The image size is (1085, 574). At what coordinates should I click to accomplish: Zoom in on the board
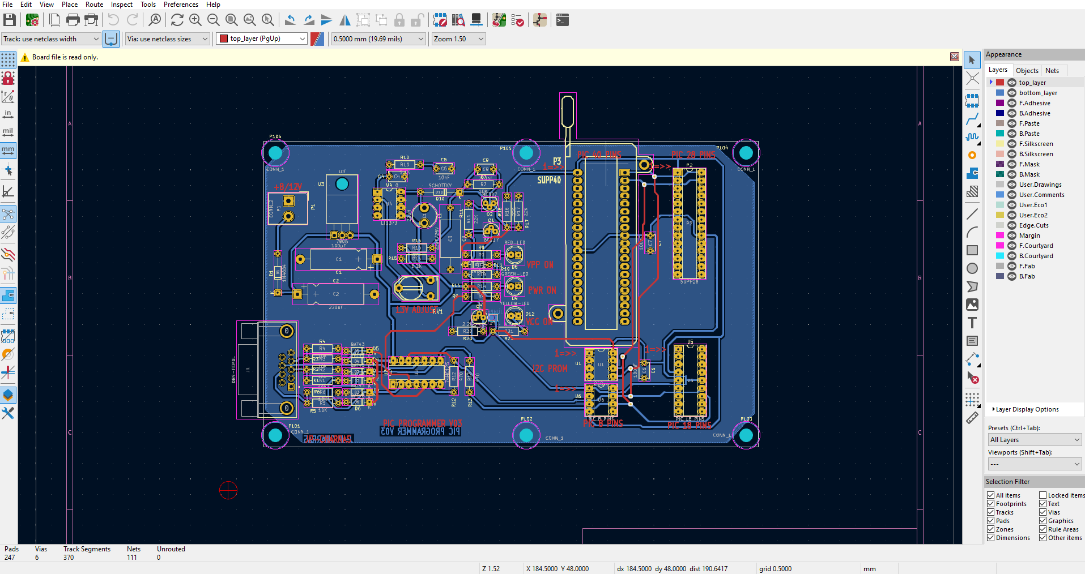195,20
